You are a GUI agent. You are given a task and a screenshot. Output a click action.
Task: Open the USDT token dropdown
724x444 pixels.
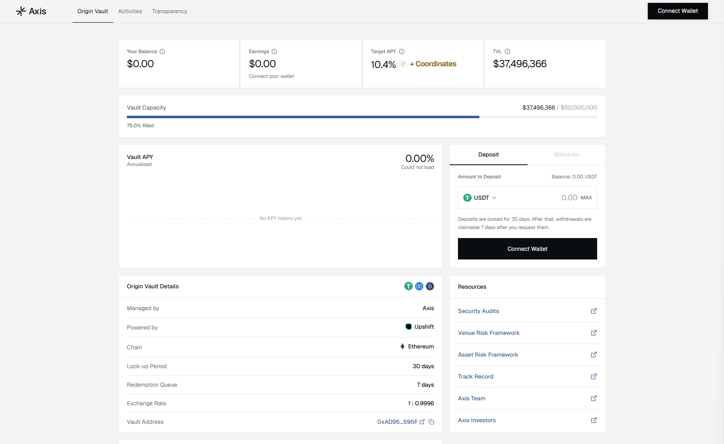pos(480,198)
